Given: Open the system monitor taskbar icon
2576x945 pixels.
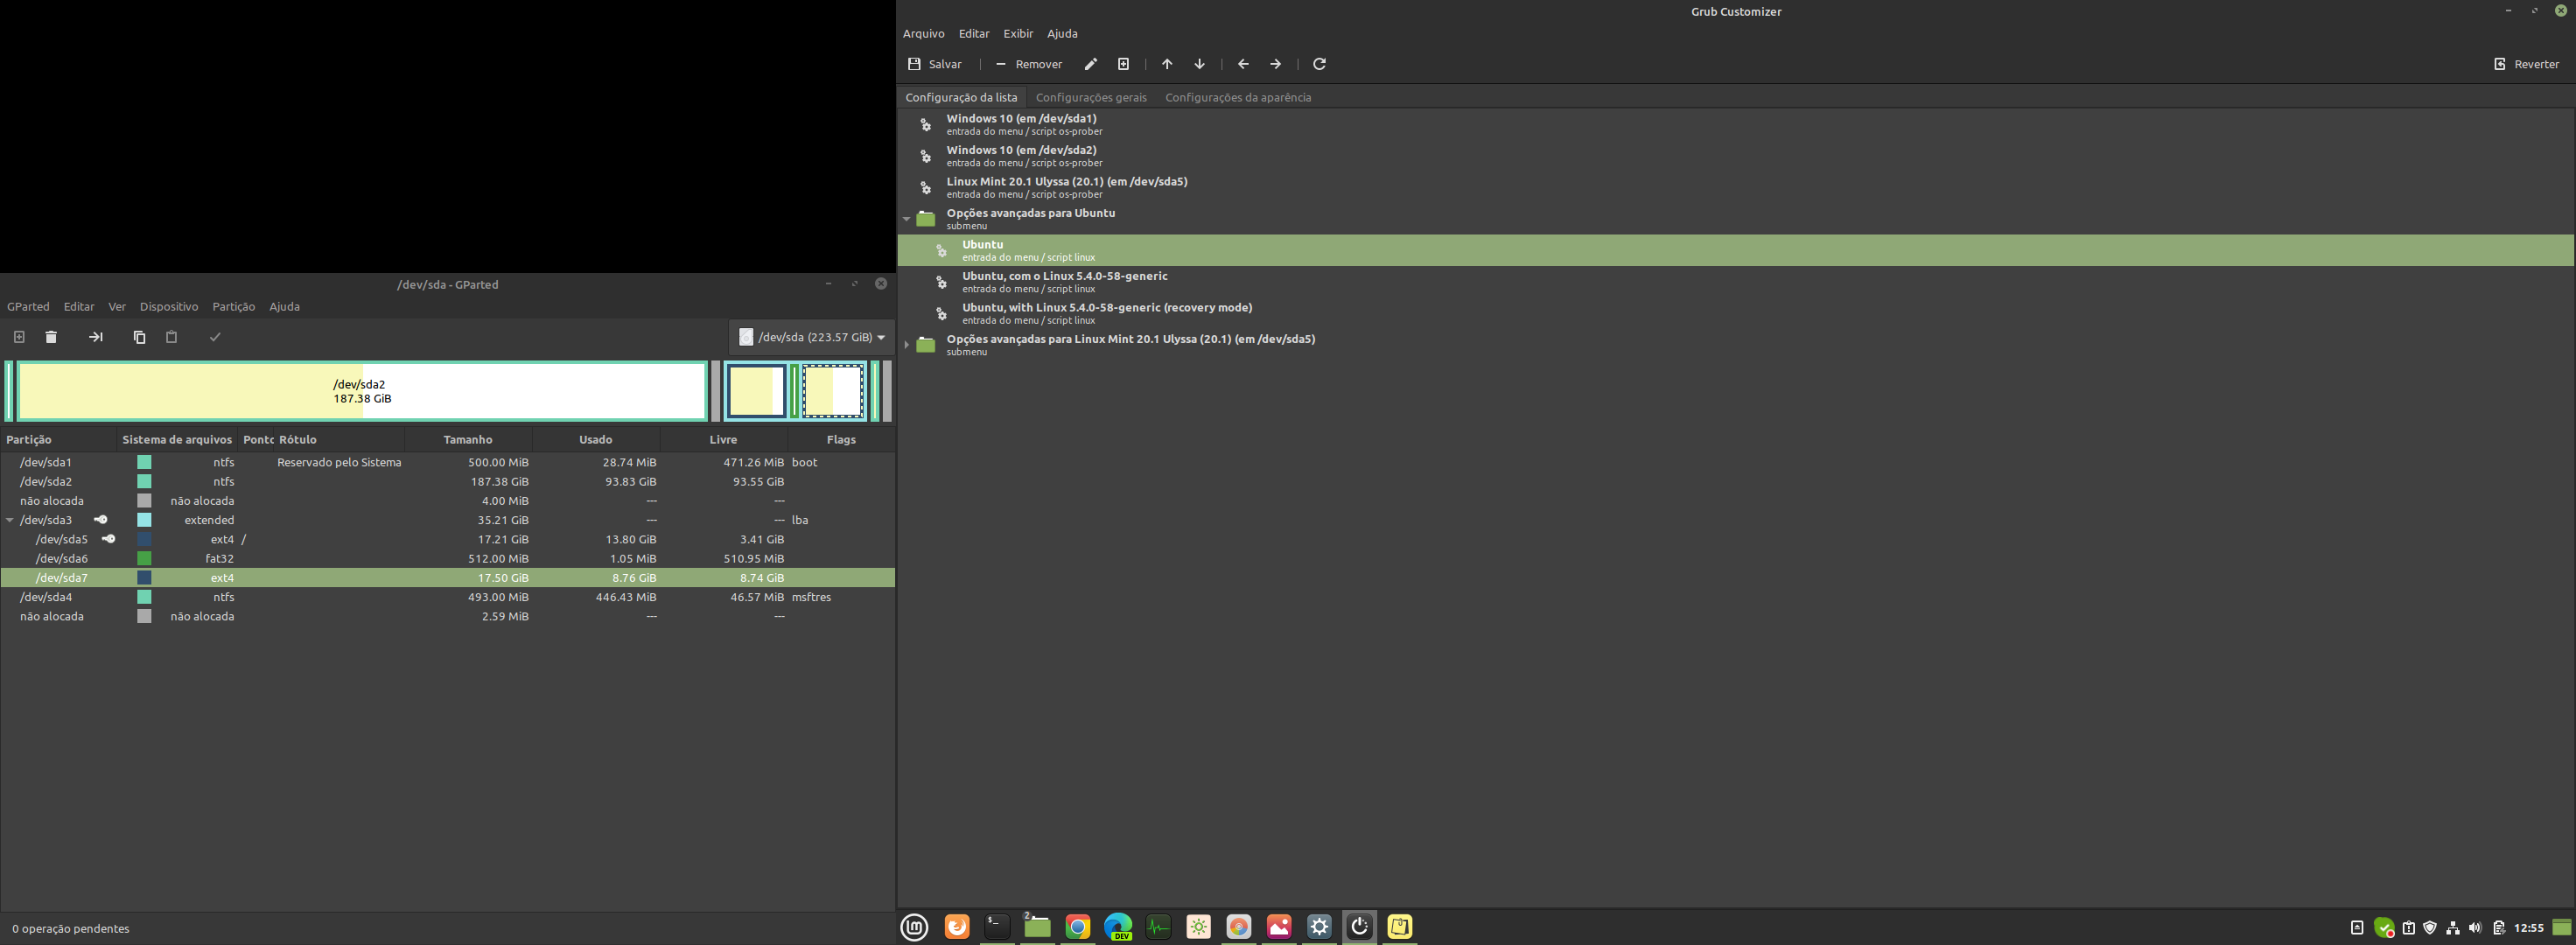Looking at the screenshot, I should 1158,927.
